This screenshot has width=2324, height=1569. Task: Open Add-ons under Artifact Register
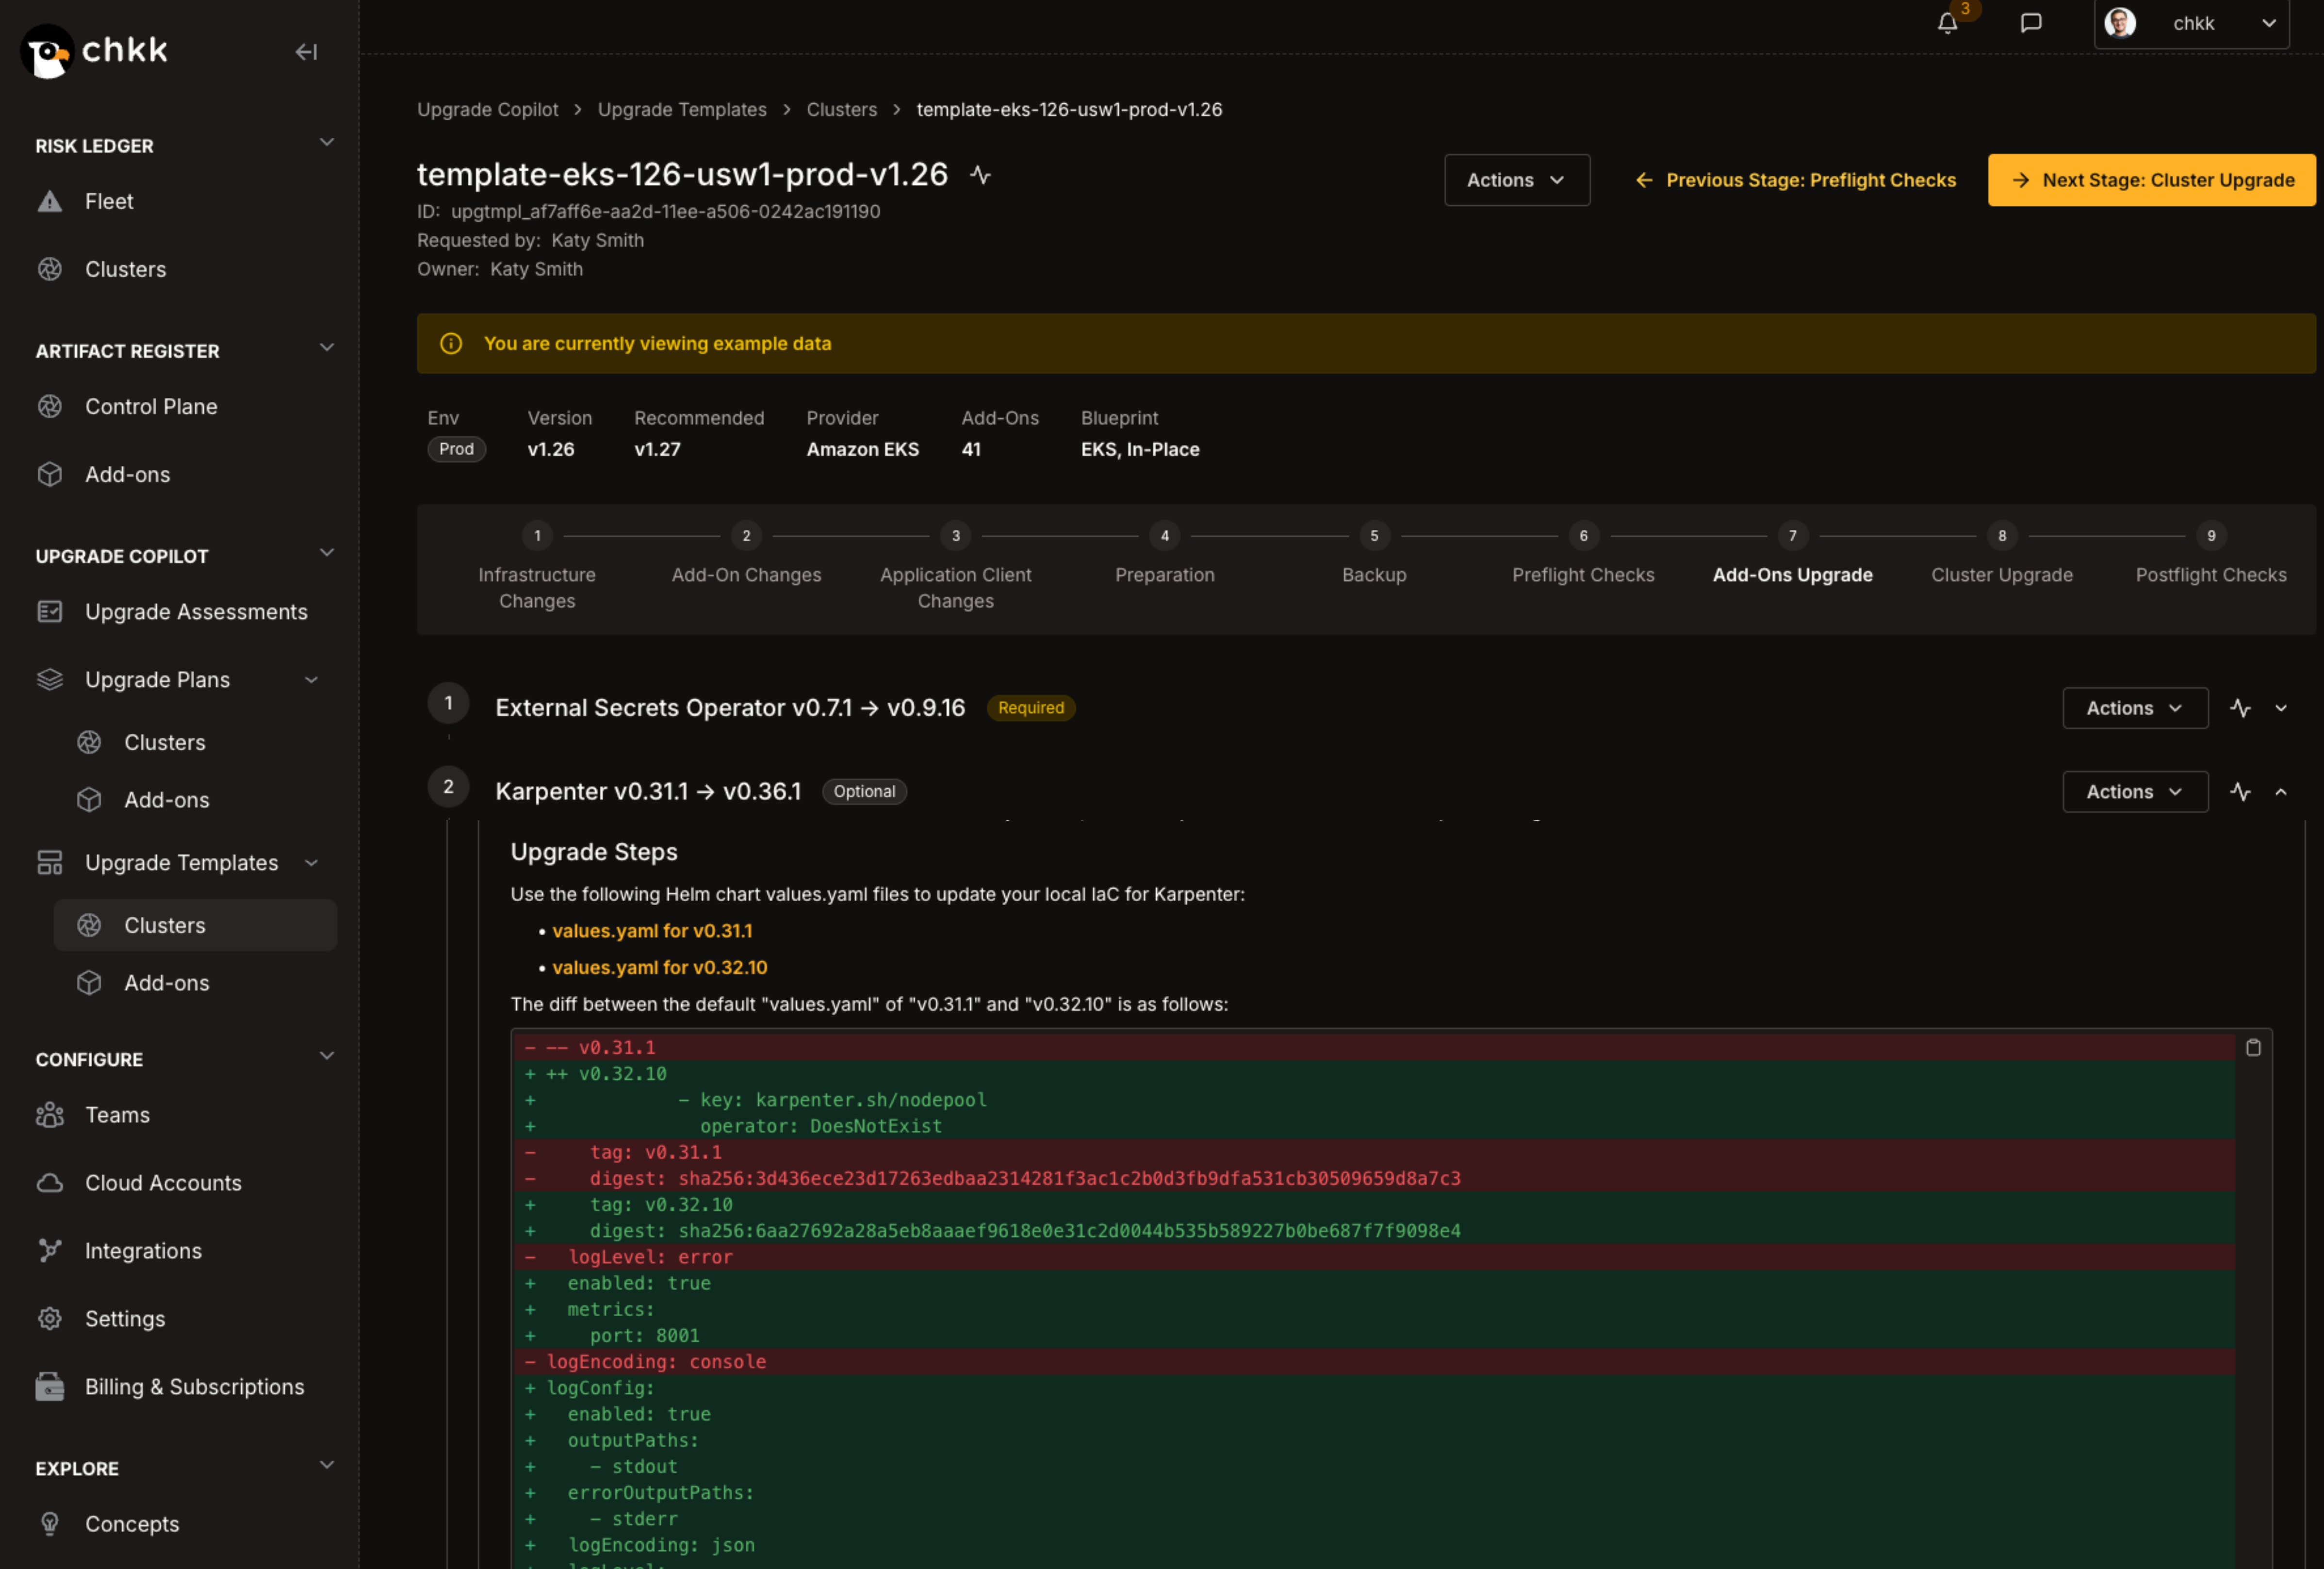[x=127, y=475]
